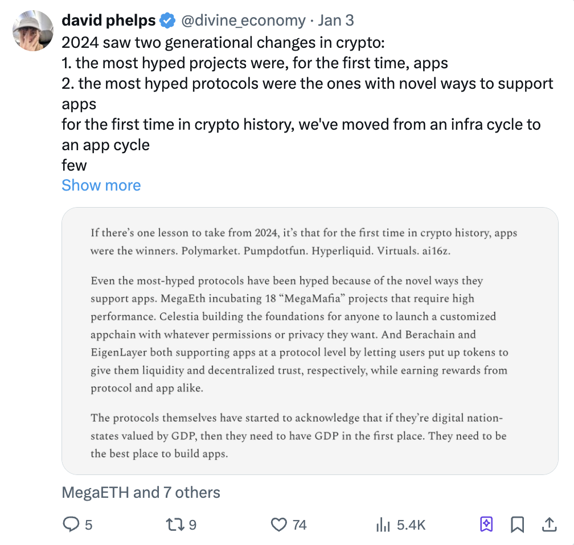Click the reply speech bubble icon

click(71, 525)
